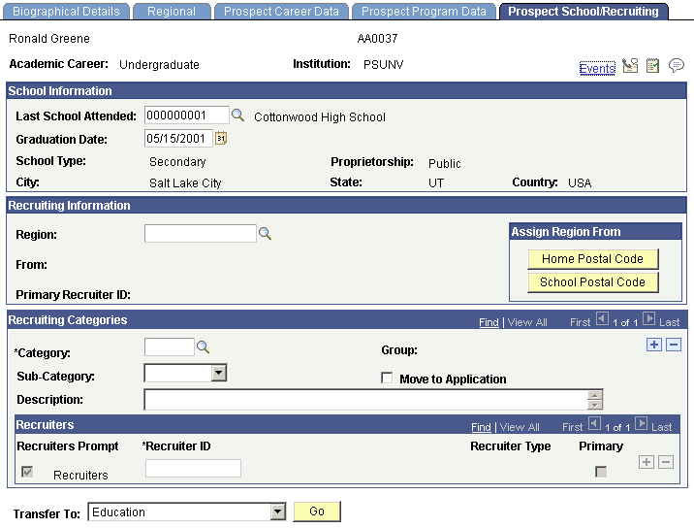Focus the Recruiter ID field
The width and height of the screenshot is (694, 528).
[x=193, y=468]
